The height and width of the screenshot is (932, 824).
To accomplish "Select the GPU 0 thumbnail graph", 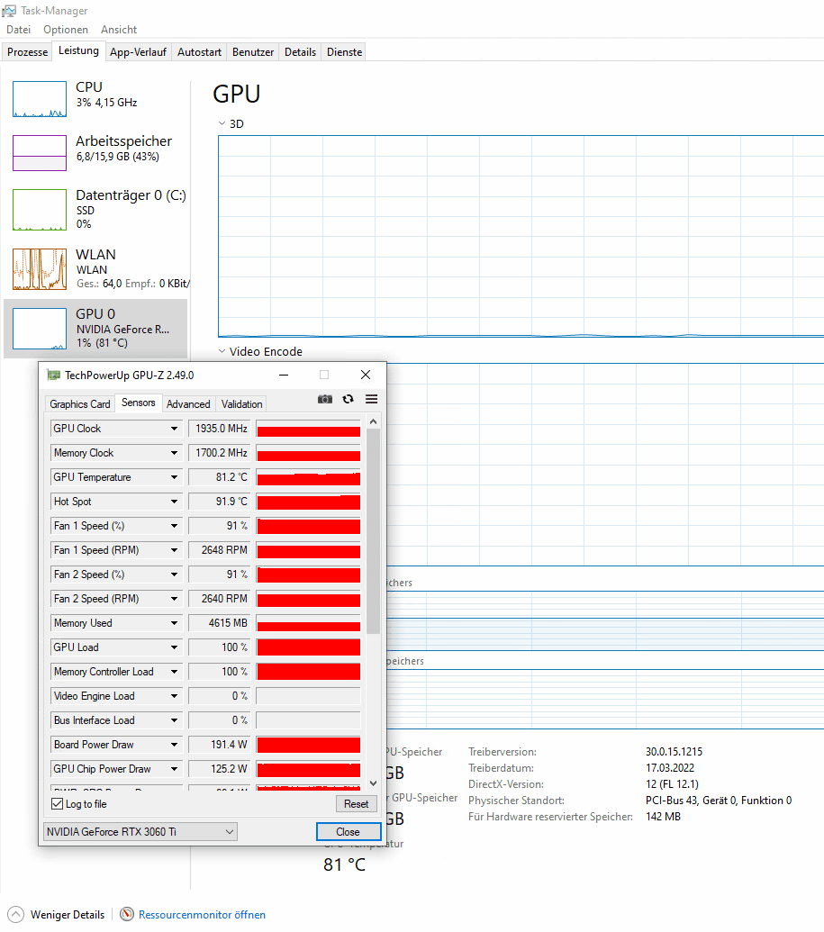I will tap(40, 329).
